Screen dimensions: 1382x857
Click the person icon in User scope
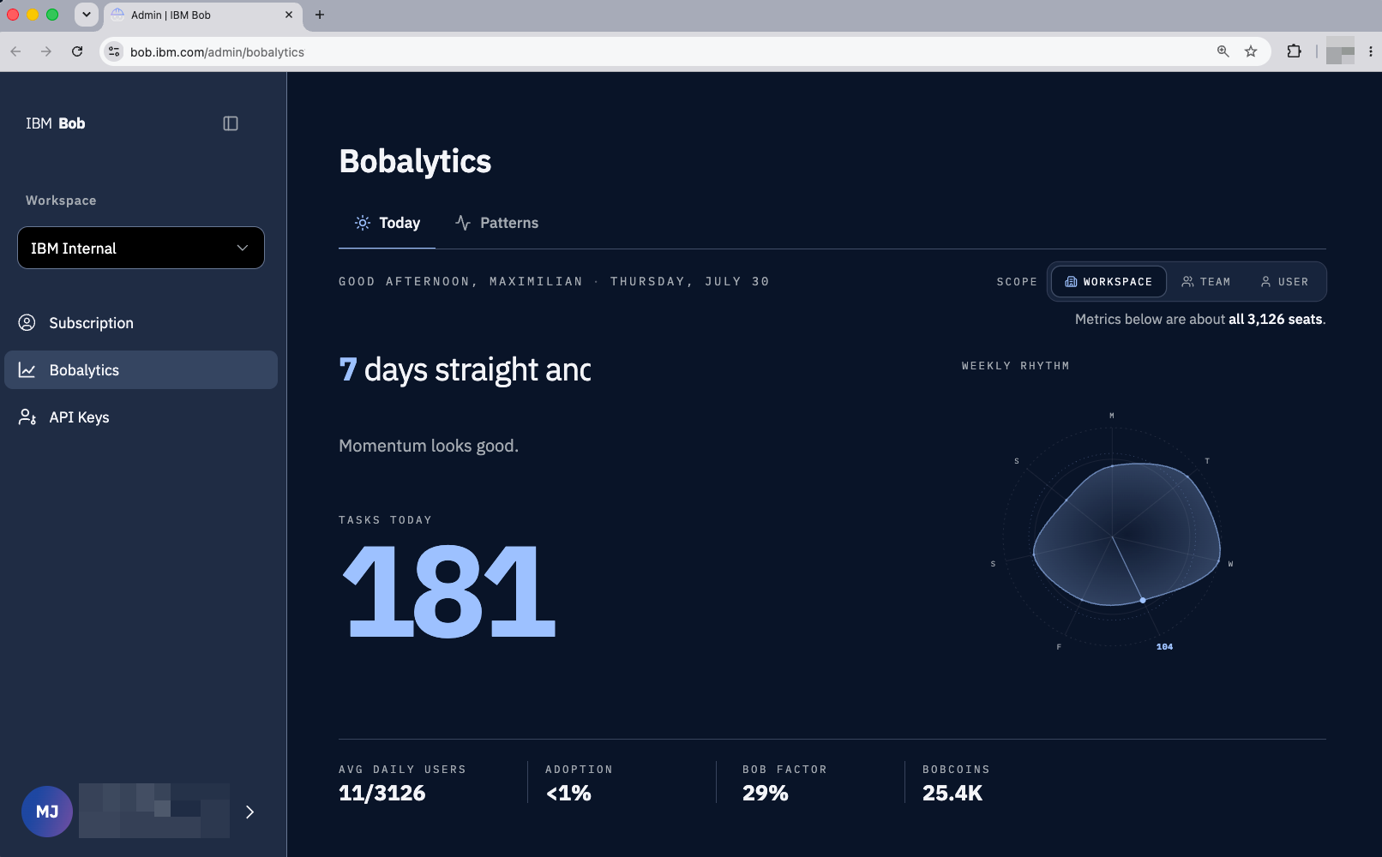pyautogui.click(x=1265, y=281)
